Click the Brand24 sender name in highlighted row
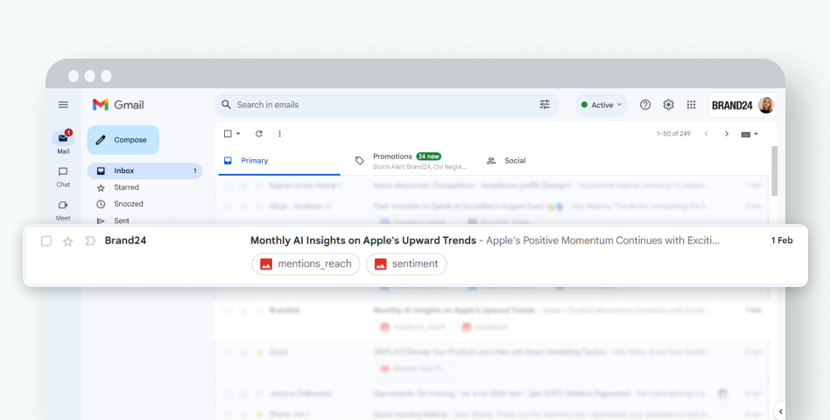The image size is (830, 420). click(125, 241)
